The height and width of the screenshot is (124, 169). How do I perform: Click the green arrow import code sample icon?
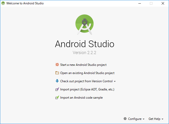(x=57, y=97)
